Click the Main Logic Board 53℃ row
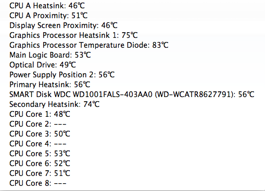 (x=50, y=55)
